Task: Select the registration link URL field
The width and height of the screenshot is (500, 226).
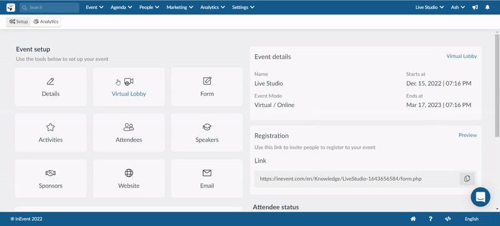Action: pyautogui.click(x=356, y=179)
